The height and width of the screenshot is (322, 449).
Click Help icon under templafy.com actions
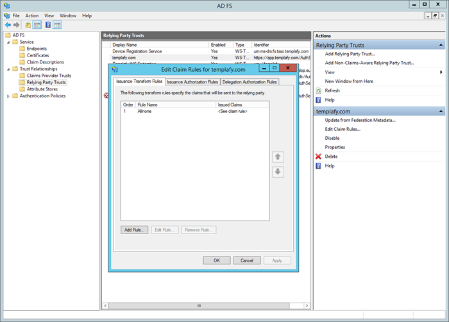click(x=318, y=165)
